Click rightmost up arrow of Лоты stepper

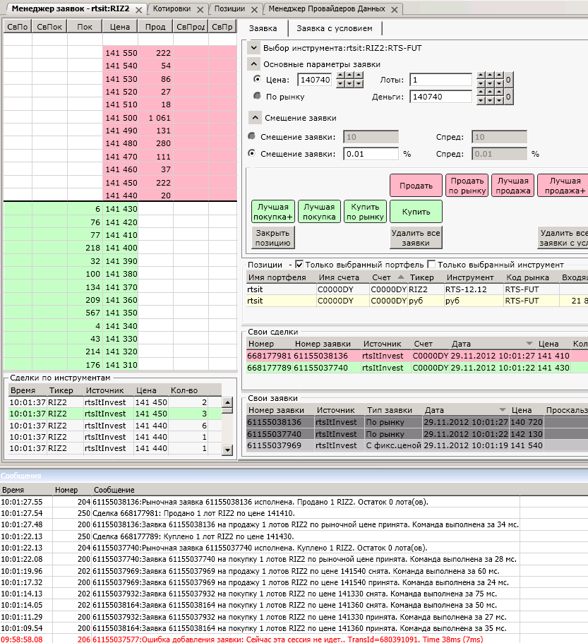tap(499, 75)
